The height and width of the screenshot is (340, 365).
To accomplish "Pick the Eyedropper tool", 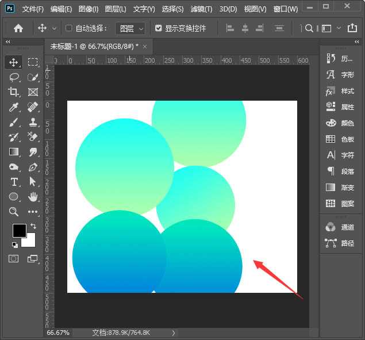I will [x=14, y=107].
